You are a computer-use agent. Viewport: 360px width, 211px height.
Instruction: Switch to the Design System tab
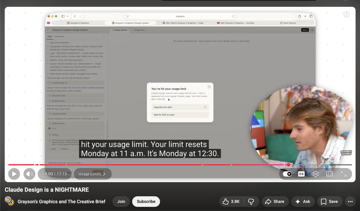[119, 30]
